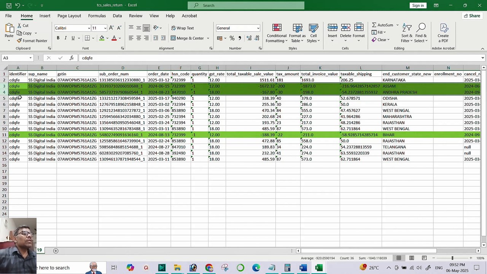The width and height of the screenshot is (487, 274).
Task: Open Find & Select tool
Action: coord(421,33)
